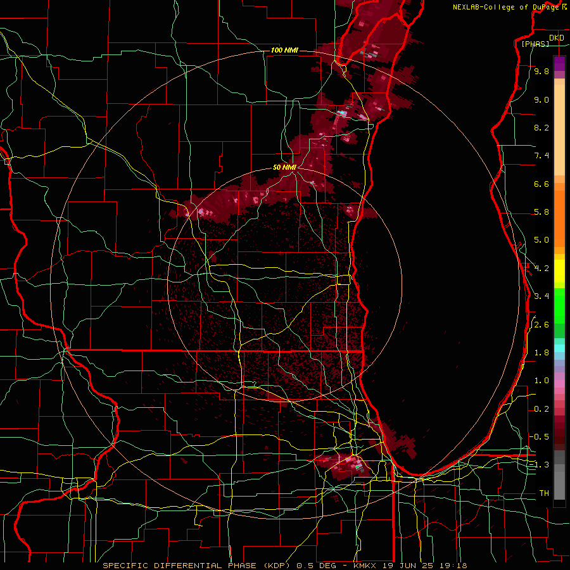This screenshot has height=570, width=570.
Task: Click the 6.6 value on the color scale
Action: 541,184
